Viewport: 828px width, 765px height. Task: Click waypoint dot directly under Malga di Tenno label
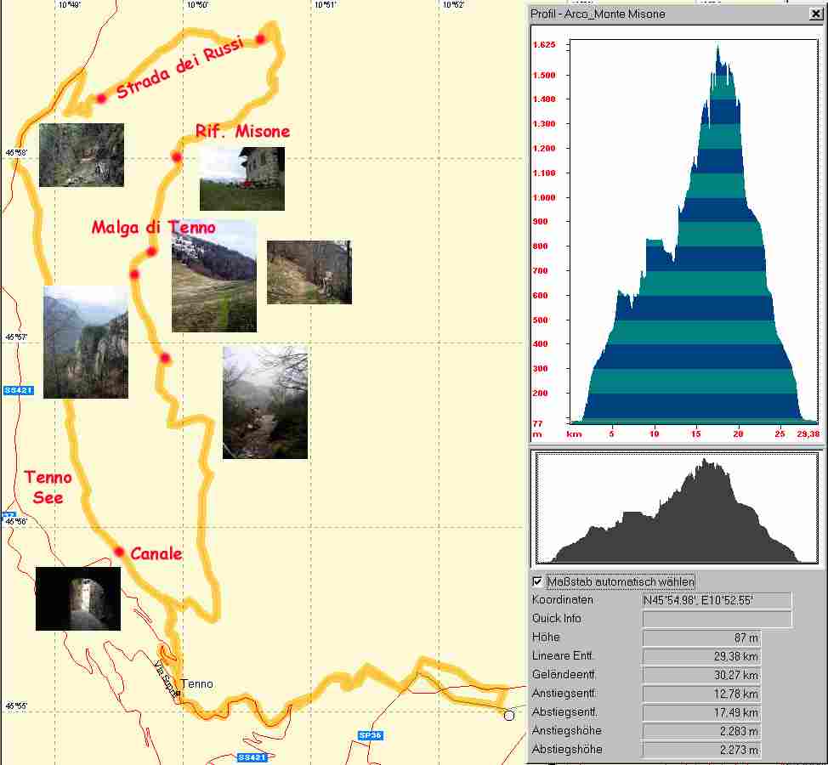click(150, 252)
